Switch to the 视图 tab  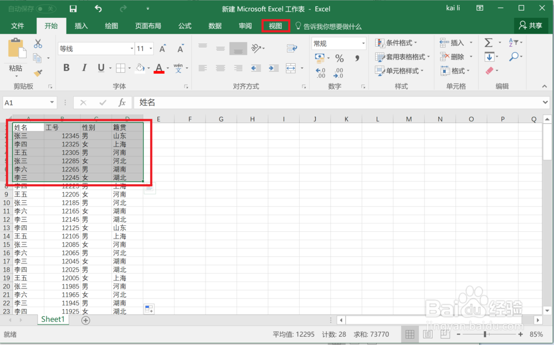click(x=275, y=26)
